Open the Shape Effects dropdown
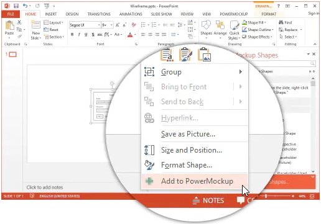Image resolution: width=321 pixels, height=224 pixels. click(x=257, y=37)
